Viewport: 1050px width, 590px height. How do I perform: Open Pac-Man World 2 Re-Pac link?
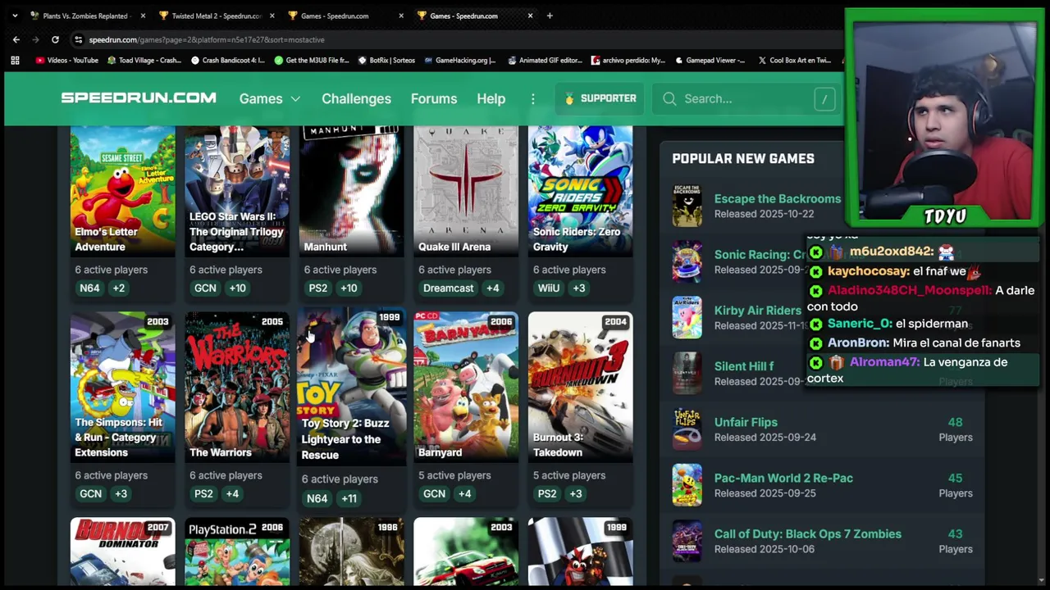click(x=783, y=478)
